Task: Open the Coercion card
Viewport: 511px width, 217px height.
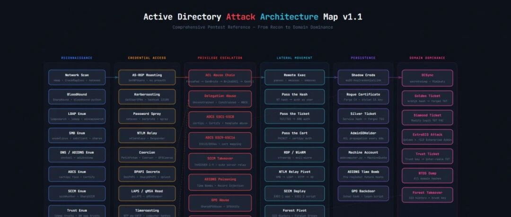Action: pos(147,155)
